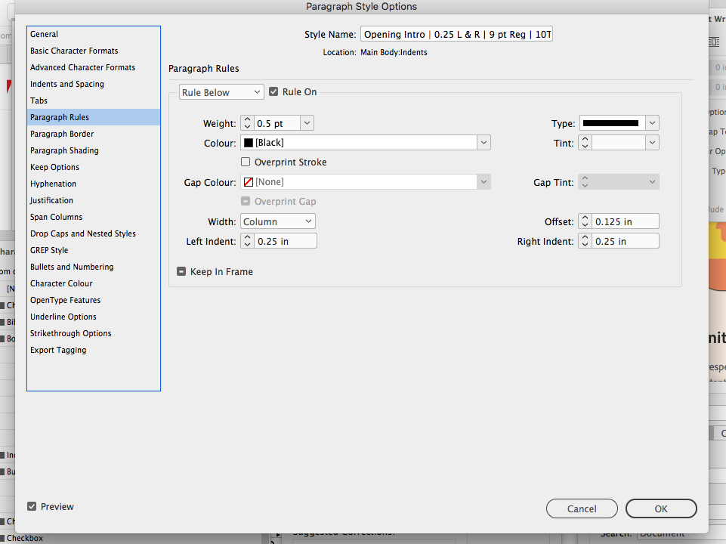Disable the Preview checkbox
This screenshot has width=726, height=544.
pyautogui.click(x=32, y=506)
